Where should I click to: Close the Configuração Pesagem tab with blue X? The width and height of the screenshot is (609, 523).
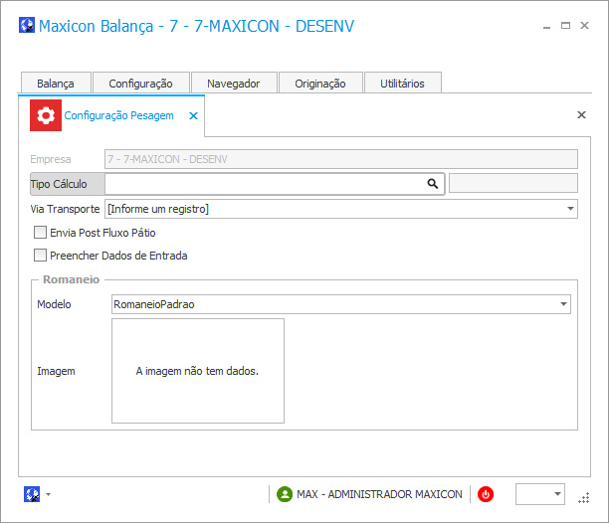[x=193, y=115]
